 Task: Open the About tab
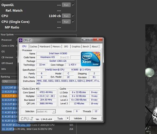click(95, 47)
